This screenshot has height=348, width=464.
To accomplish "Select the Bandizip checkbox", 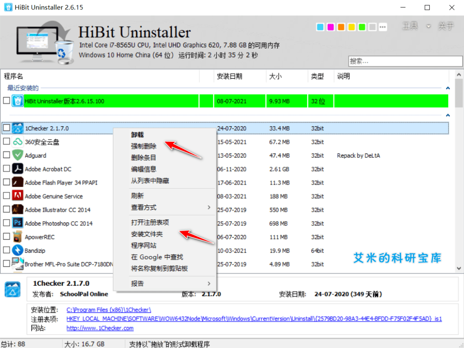I will click(6, 250).
